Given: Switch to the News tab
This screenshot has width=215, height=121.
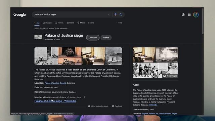Looking at the screenshot, I should click(x=70, y=23).
